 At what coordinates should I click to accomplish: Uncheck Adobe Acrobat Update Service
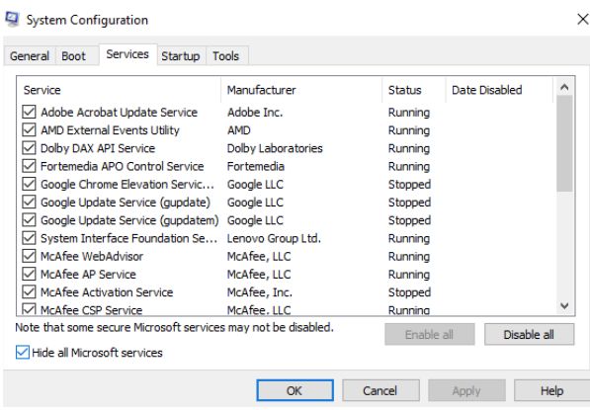pyautogui.click(x=29, y=112)
